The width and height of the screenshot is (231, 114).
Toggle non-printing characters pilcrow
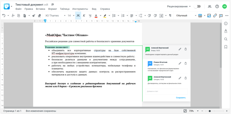[170, 16]
